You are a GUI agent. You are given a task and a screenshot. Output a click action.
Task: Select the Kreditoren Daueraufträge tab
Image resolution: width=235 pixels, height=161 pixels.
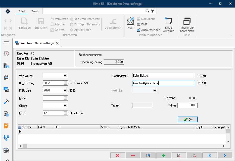pyautogui.click(x=37, y=43)
